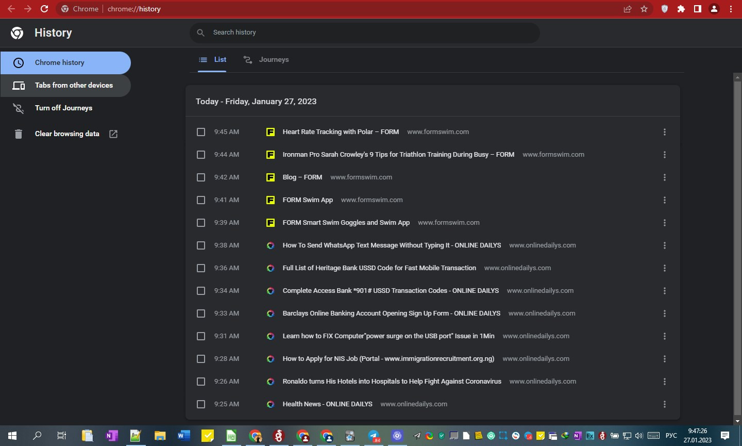Expand more actions for Heritage Bank USSD entry

pos(665,268)
